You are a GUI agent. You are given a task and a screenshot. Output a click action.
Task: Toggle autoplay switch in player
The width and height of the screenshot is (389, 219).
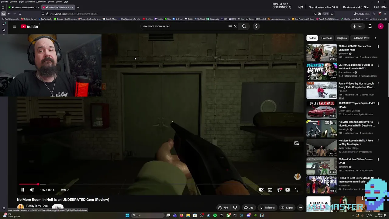tap(261, 190)
